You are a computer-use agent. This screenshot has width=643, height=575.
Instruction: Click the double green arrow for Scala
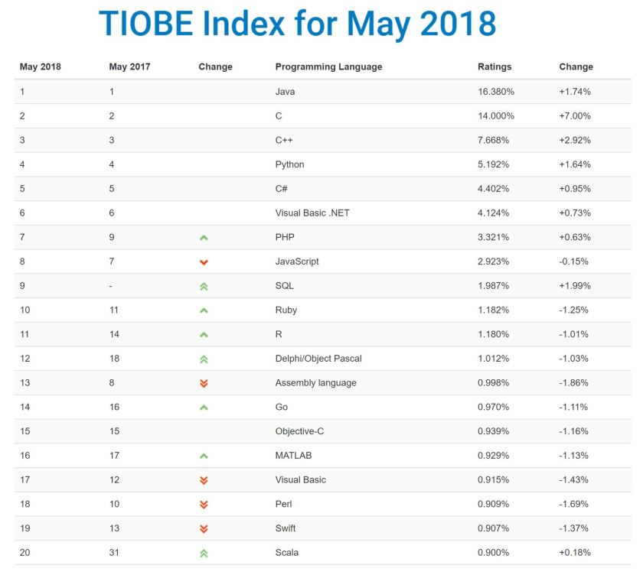(204, 553)
